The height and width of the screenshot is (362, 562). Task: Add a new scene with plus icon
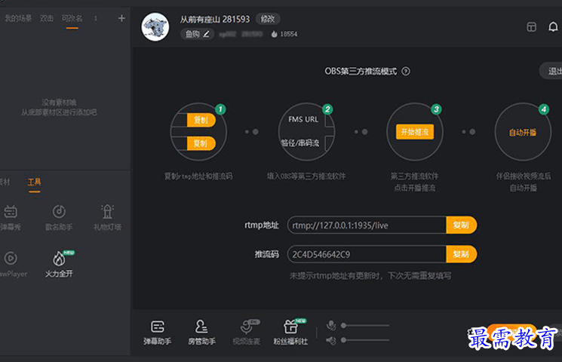(x=121, y=18)
